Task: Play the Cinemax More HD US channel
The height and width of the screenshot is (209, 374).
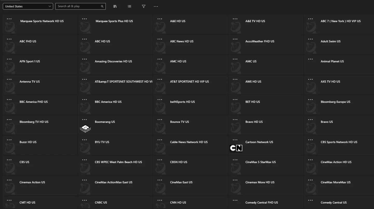Action: tap(260, 182)
